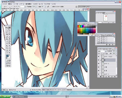Open the ヘルプ (Help) menu
122x98 pixels.
[x=53, y=4]
